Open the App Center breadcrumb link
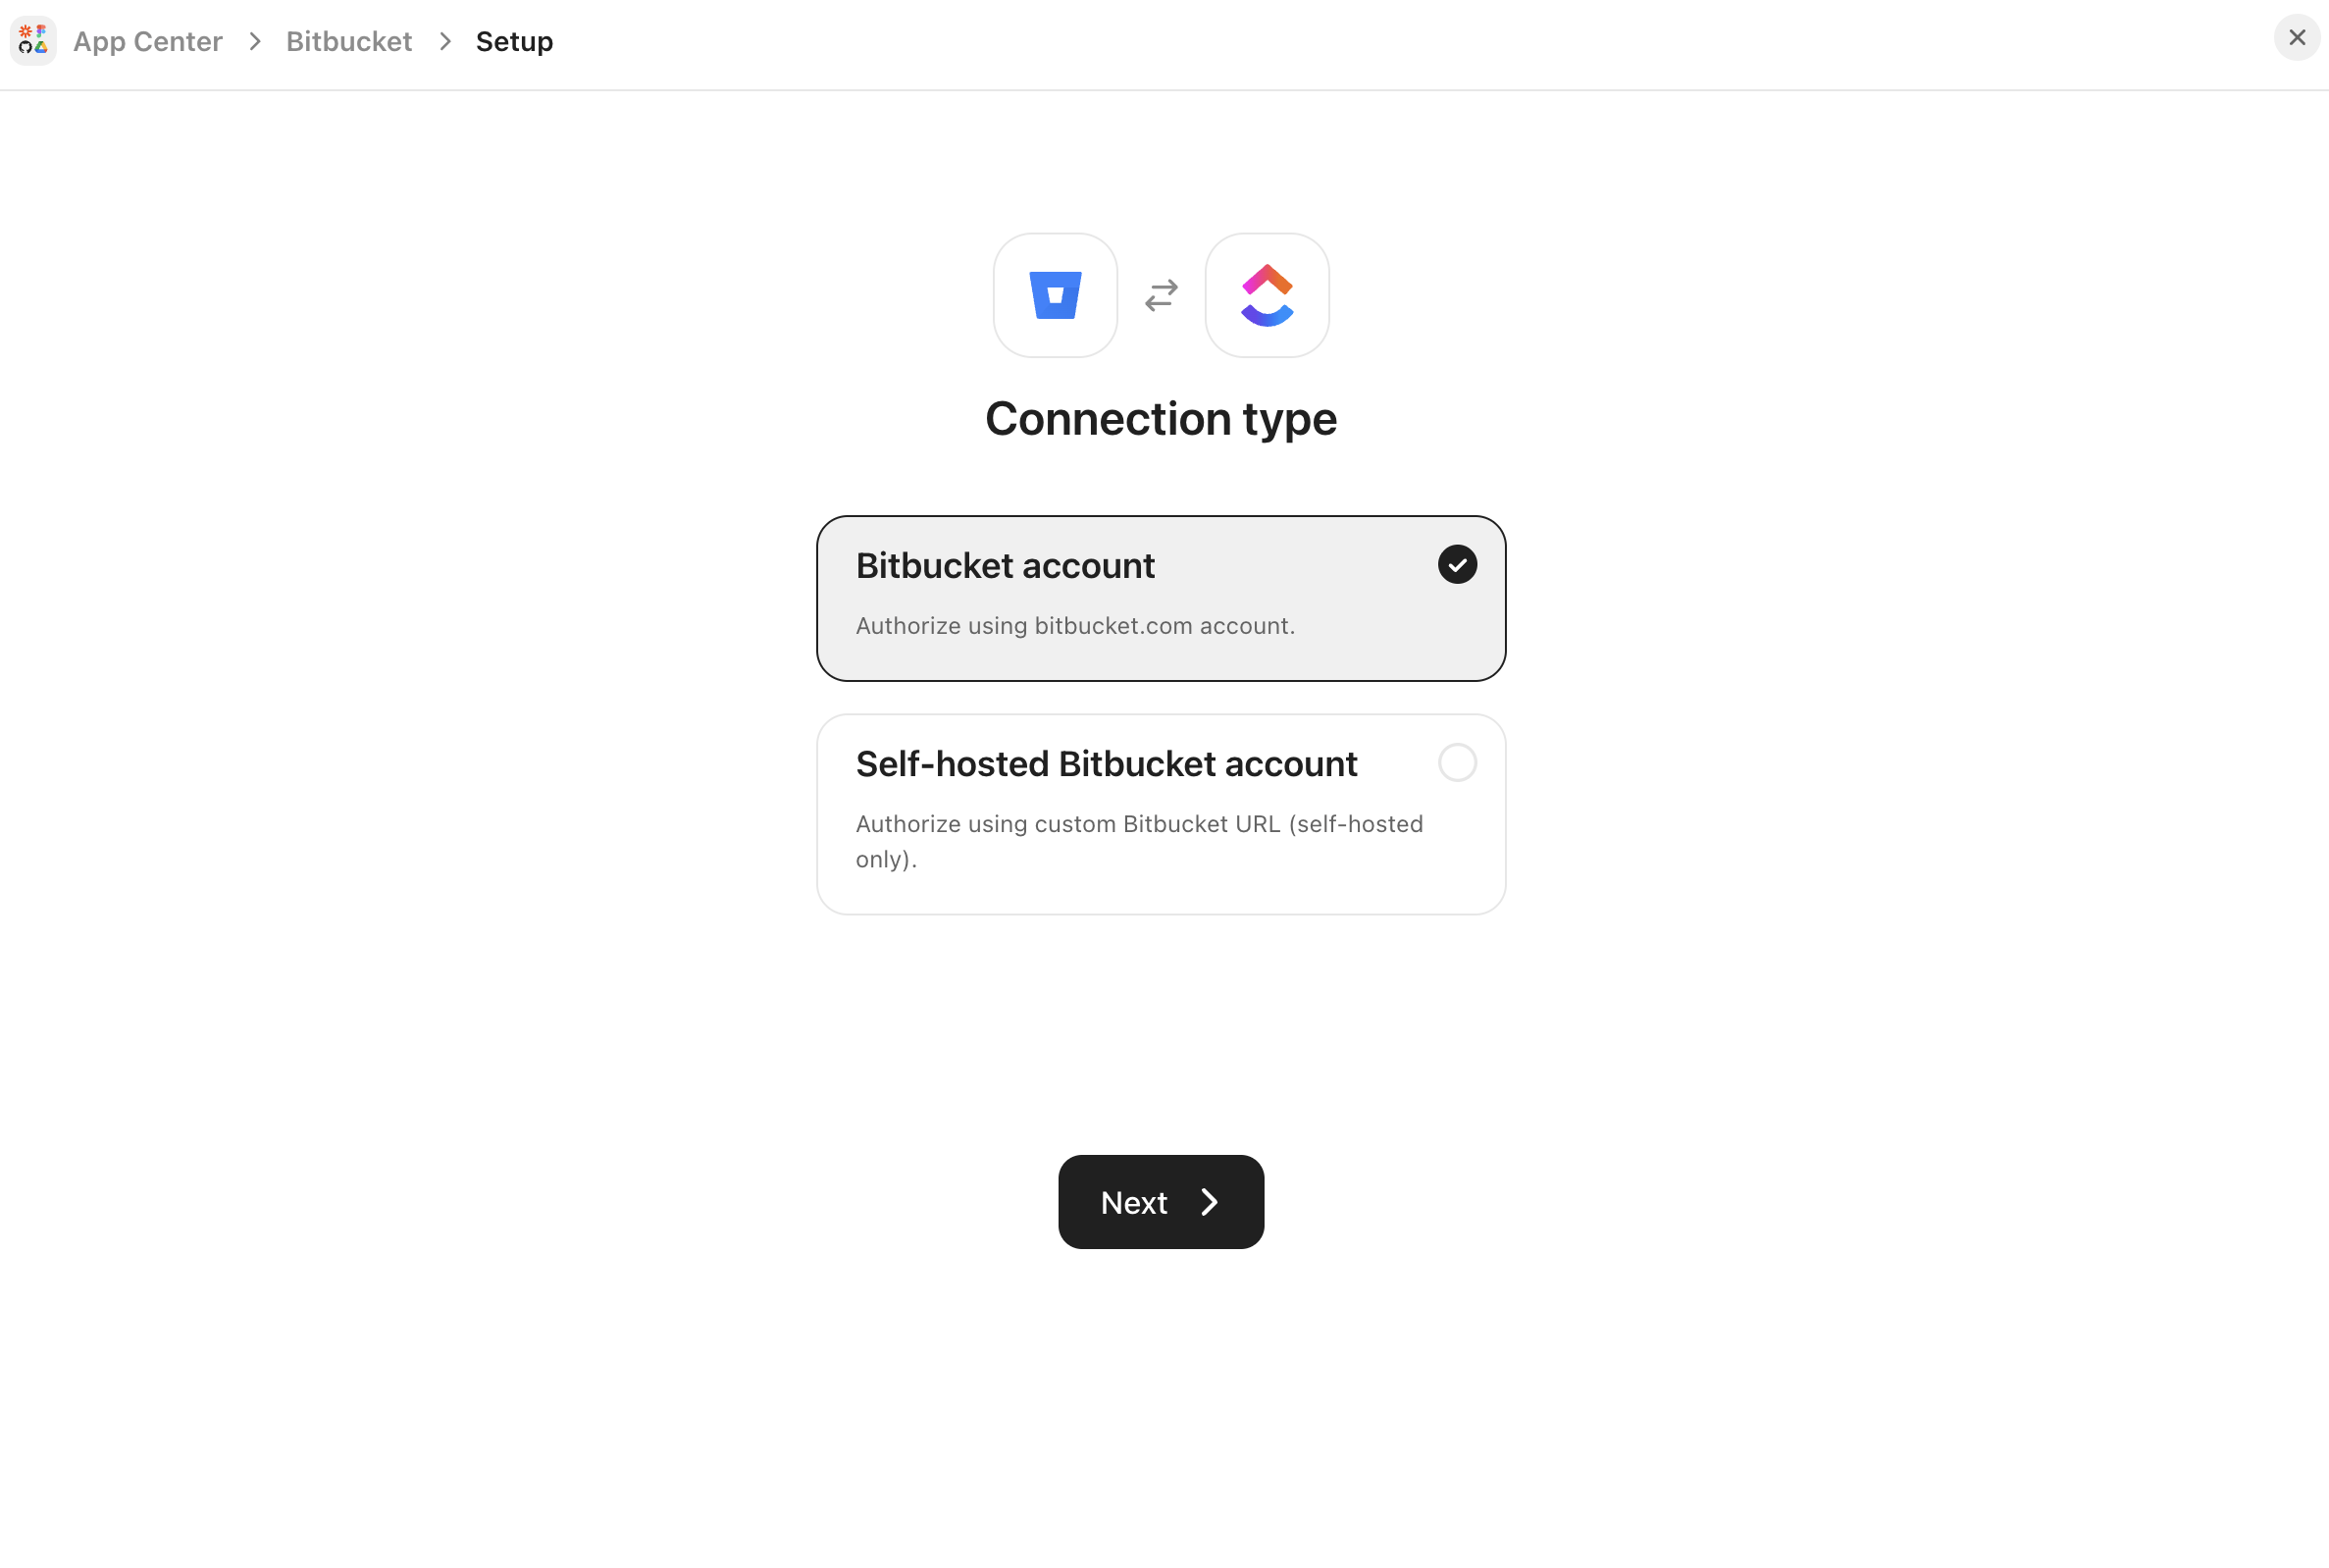Viewport: 2329px width, 1568px height. pyautogui.click(x=148, y=41)
